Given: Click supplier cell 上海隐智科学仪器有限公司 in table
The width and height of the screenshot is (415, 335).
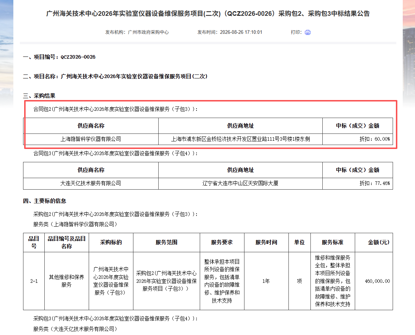Looking at the screenshot, I should (x=91, y=139).
